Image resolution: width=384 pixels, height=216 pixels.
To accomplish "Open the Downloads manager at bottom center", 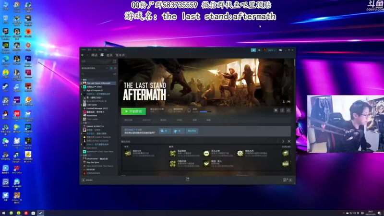I will [x=188, y=179].
